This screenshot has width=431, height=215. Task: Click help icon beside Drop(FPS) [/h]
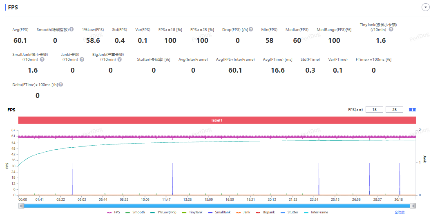tap(251, 29)
